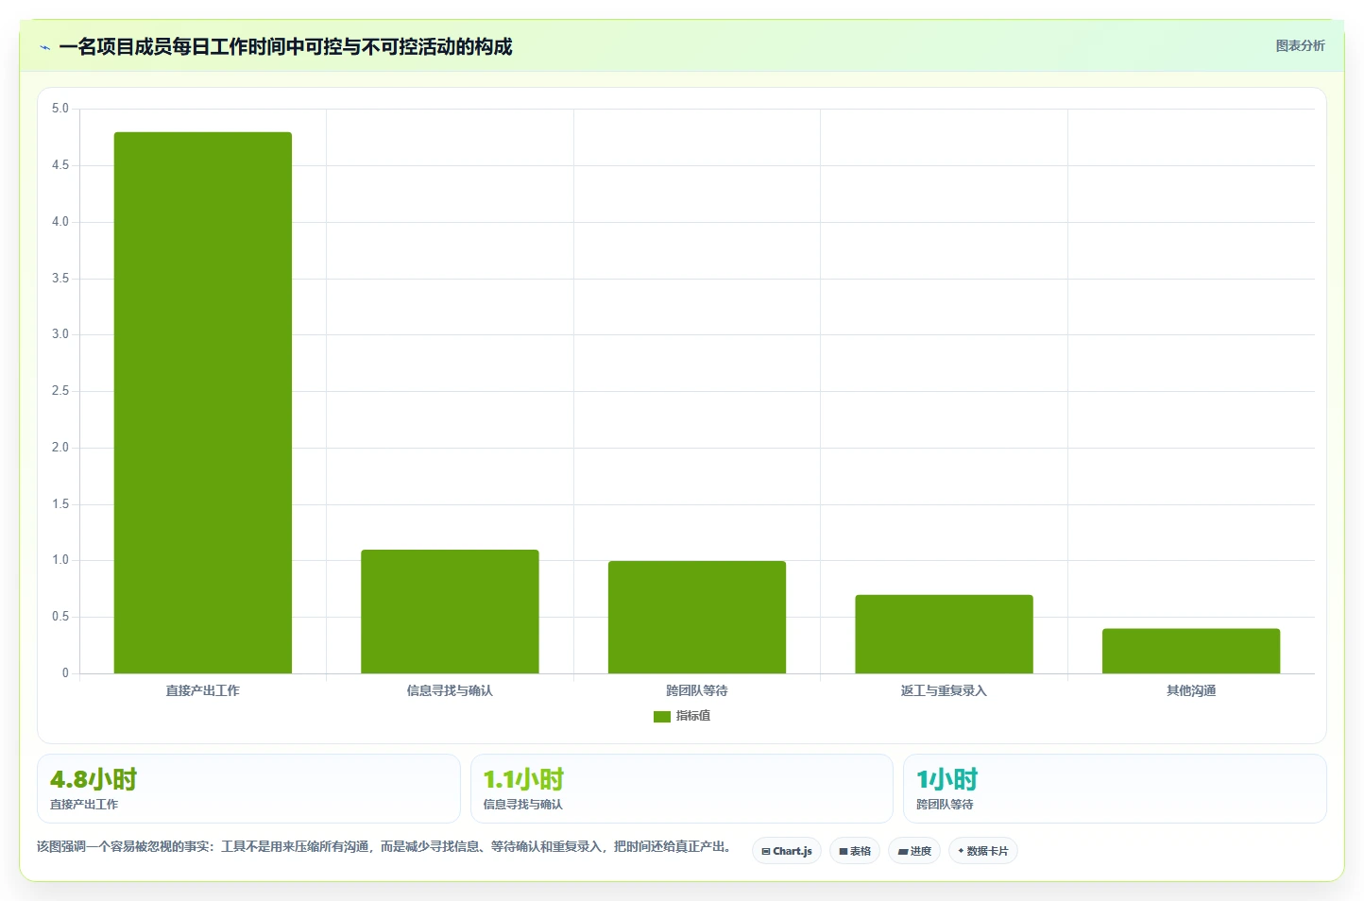The height and width of the screenshot is (901, 1364).
Task: Click the lightning icon beside the chart title
Action: tap(44, 47)
